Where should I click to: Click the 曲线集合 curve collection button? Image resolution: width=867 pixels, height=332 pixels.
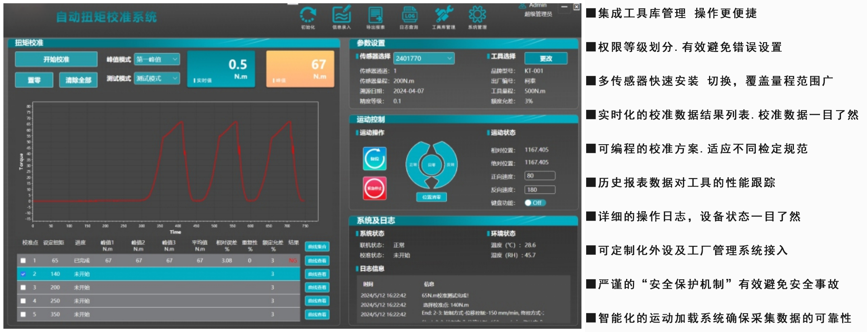pyautogui.click(x=317, y=247)
